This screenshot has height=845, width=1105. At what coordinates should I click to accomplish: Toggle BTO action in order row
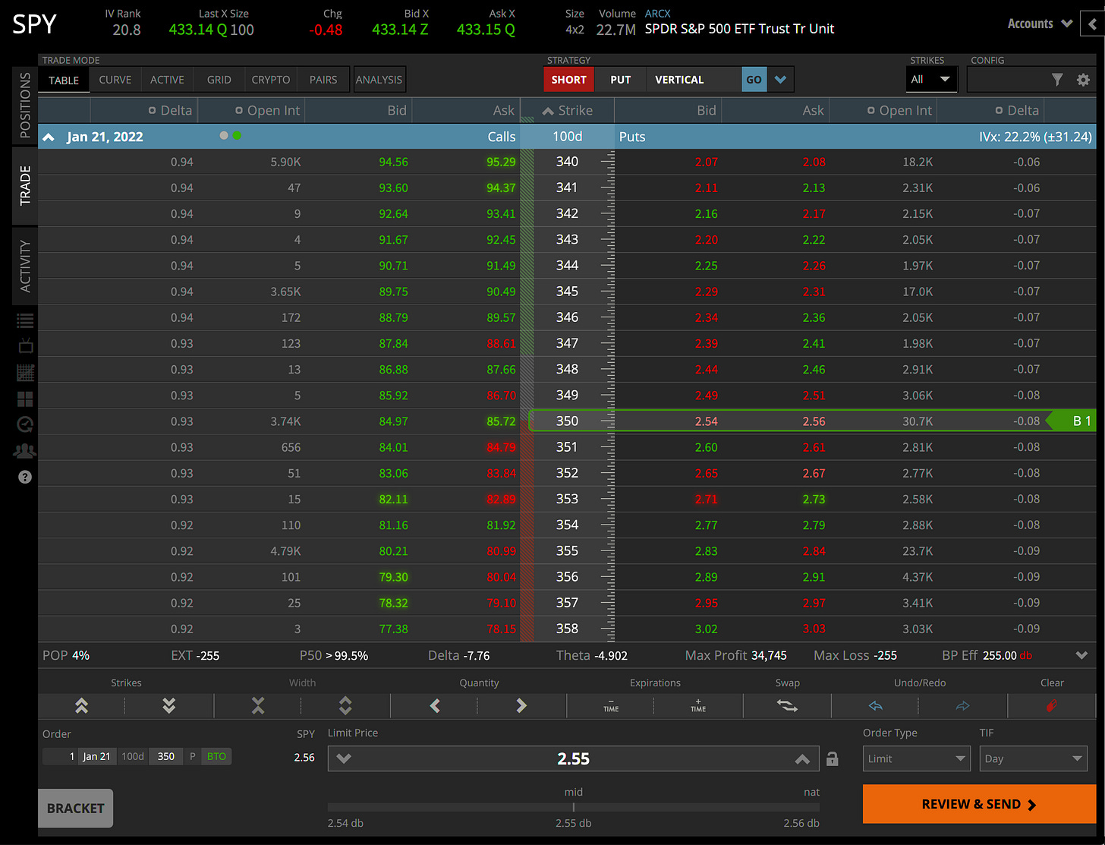coord(216,756)
